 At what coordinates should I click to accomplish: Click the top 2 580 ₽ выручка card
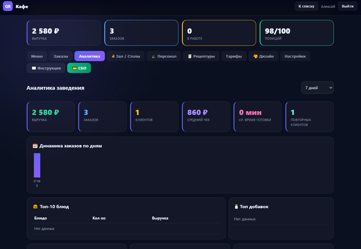click(64, 33)
